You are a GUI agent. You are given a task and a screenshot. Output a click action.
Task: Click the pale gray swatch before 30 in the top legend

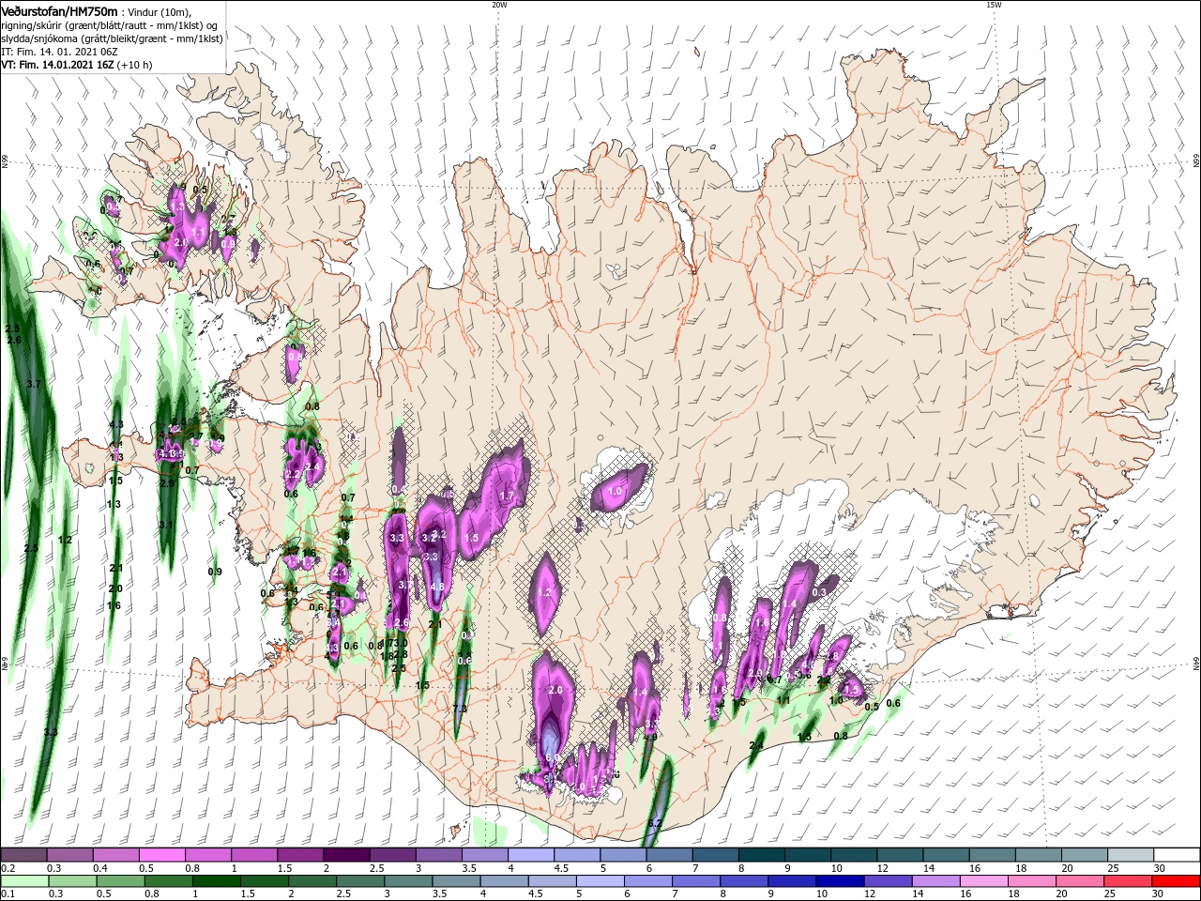click(x=1131, y=855)
